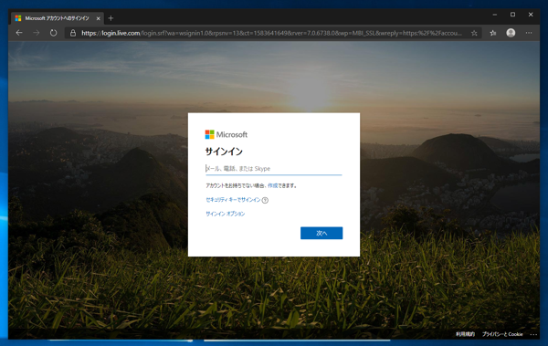Open Edge settings and more menu
Screen dimensions: 548x346
[529, 33]
